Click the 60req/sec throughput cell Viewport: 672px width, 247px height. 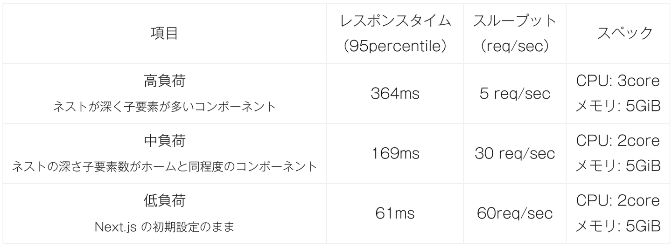515,213
